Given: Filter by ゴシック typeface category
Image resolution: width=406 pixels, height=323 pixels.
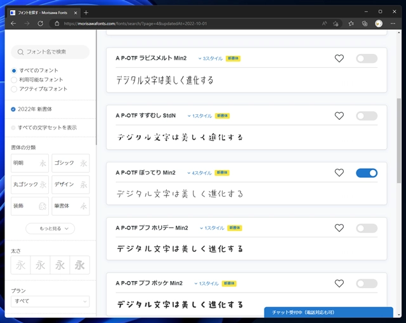Looking at the screenshot, I should pyautogui.click(x=70, y=163).
